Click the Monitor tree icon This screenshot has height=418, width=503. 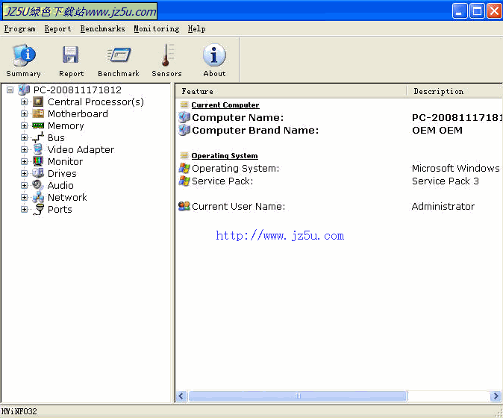click(38, 161)
